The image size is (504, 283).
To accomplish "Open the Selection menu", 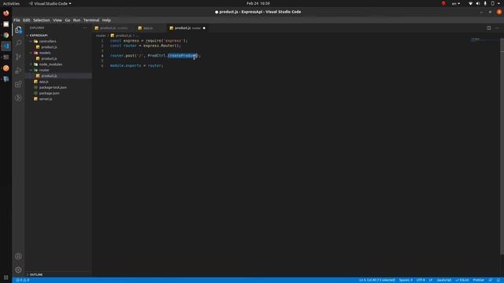I will click(42, 20).
